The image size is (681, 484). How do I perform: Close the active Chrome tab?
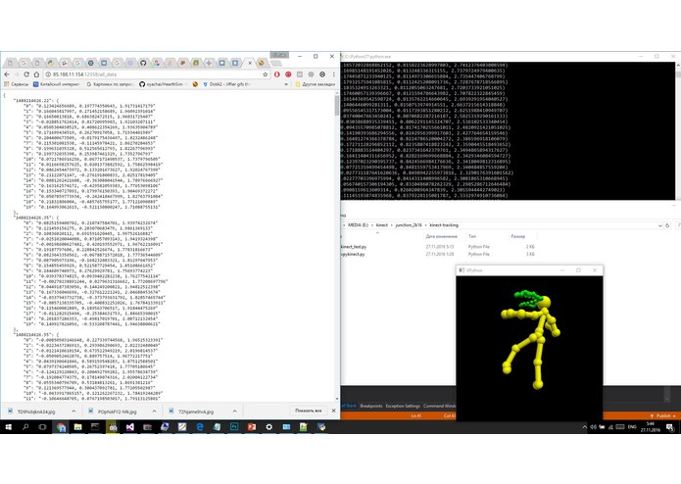pos(250,63)
